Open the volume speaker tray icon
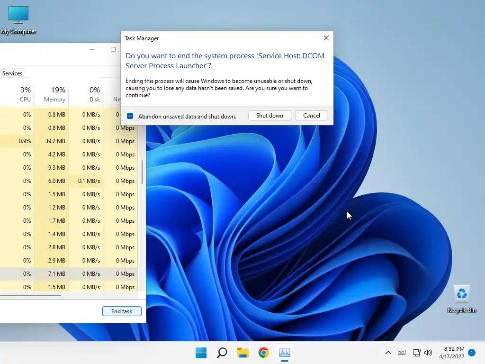 (428, 353)
